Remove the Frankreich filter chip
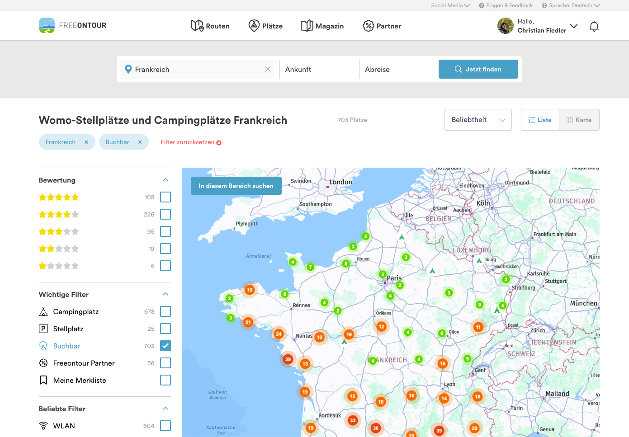Image resolution: width=629 pixels, height=437 pixels. 86,142
